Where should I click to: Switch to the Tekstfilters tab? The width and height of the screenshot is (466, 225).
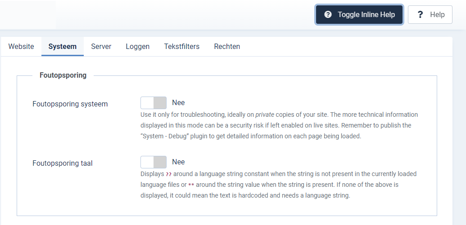pos(182,46)
